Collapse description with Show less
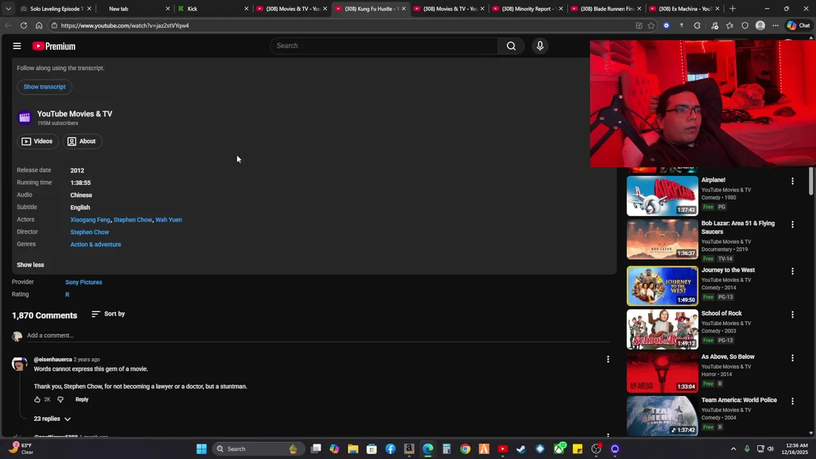This screenshot has height=459, width=816. [31, 265]
